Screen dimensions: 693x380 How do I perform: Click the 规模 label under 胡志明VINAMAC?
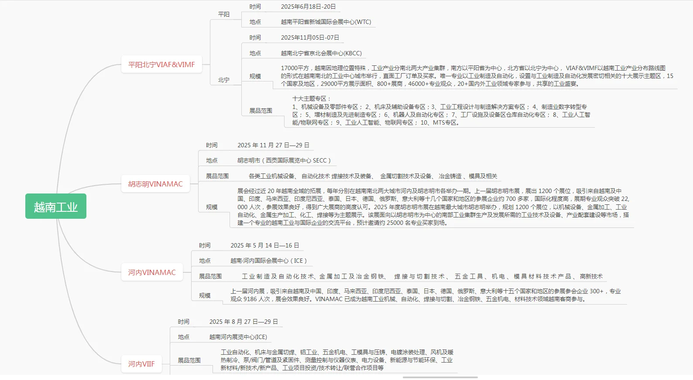click(212, 207)
